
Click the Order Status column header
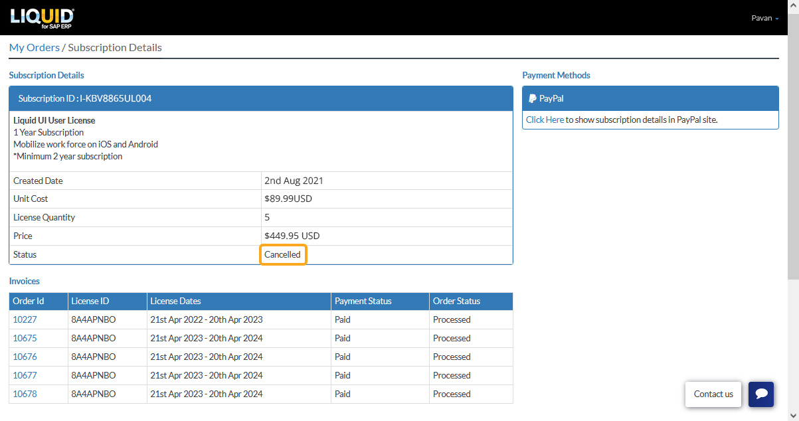(471, 301)
